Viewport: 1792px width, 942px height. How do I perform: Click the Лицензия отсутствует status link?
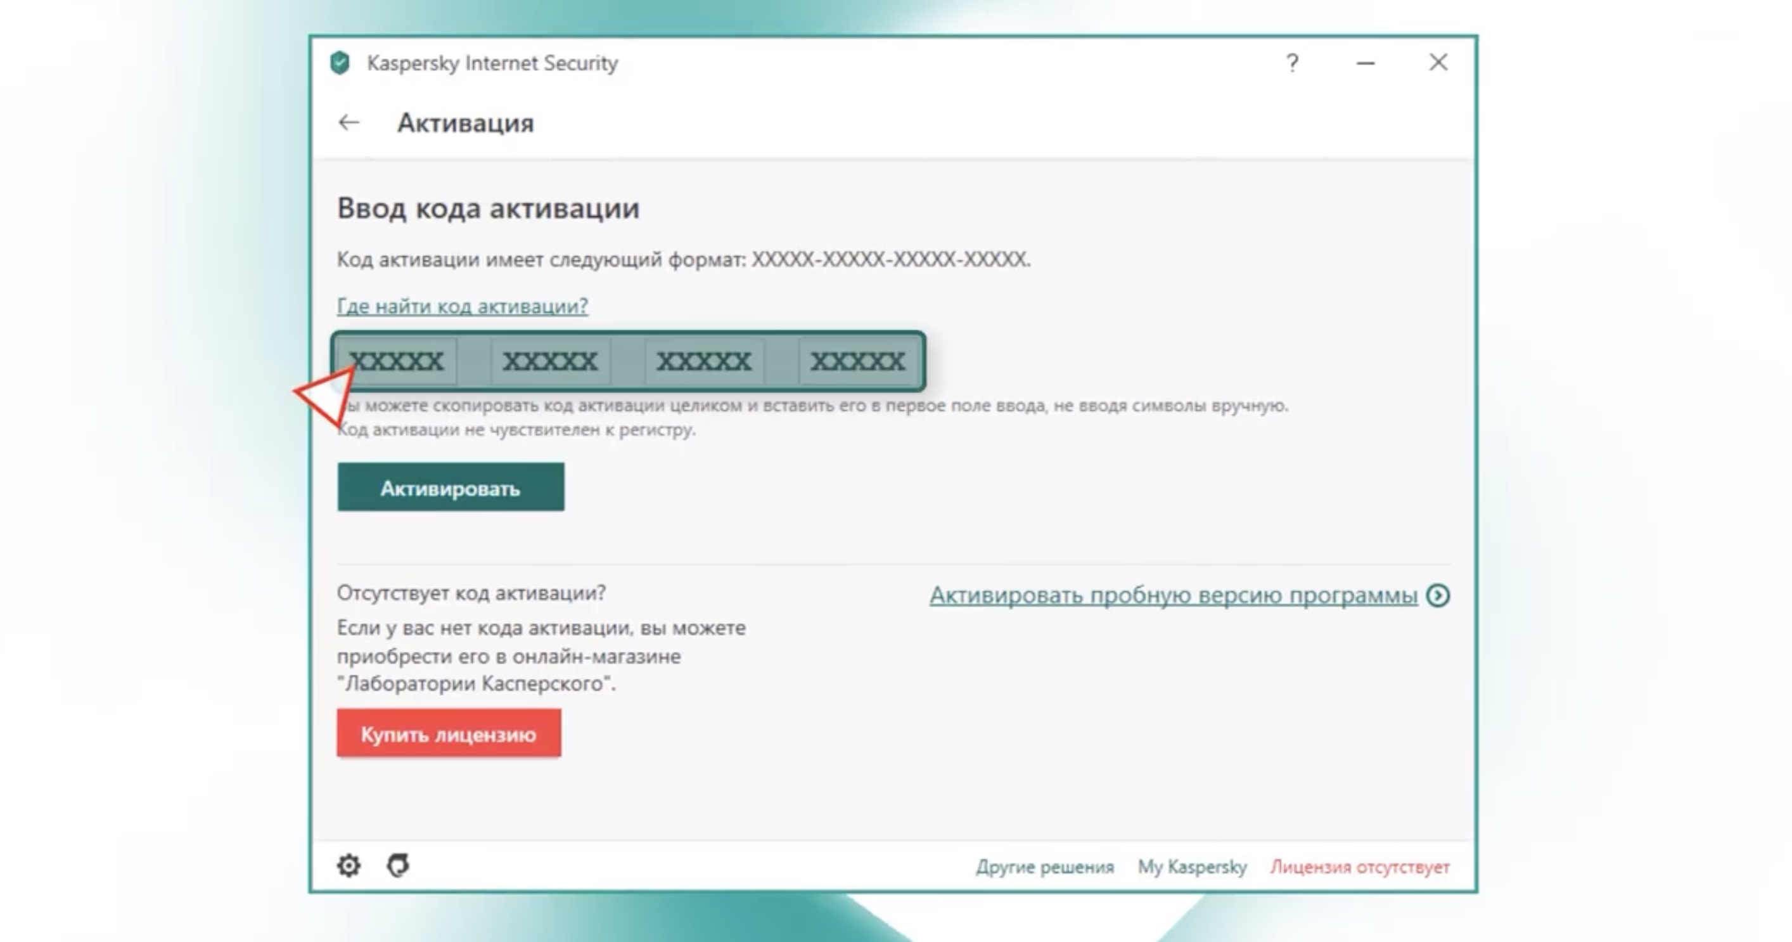pos(1360,867)
